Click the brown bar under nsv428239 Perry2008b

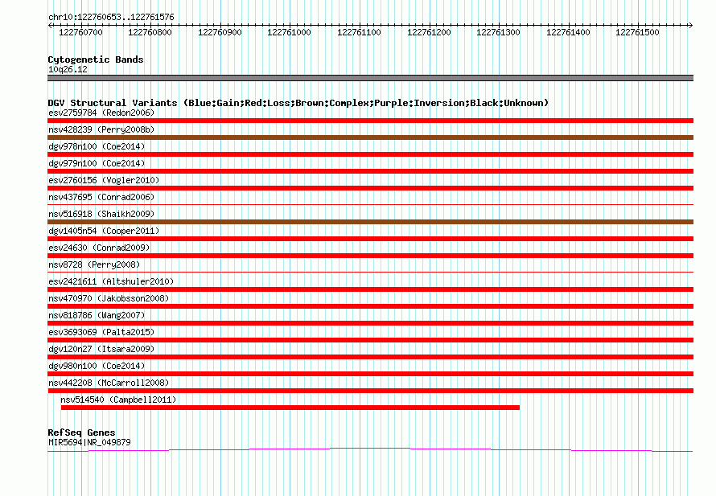point(370,137)
